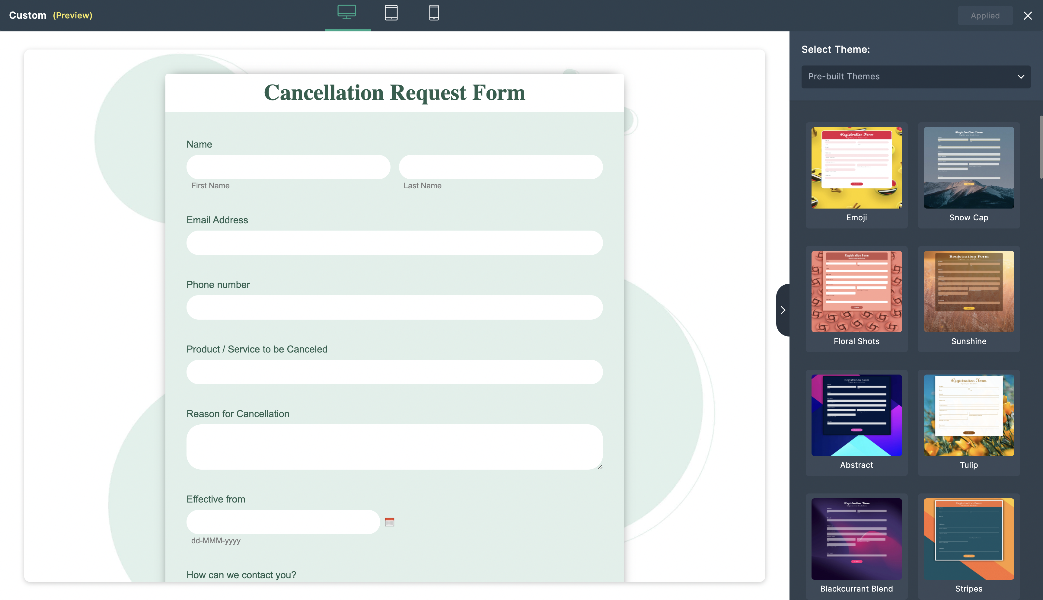Image resolution: width=1043 pixels, height=600 pixels.
Task: Choose the Floral Shots theme
Action: pos(856,291)
